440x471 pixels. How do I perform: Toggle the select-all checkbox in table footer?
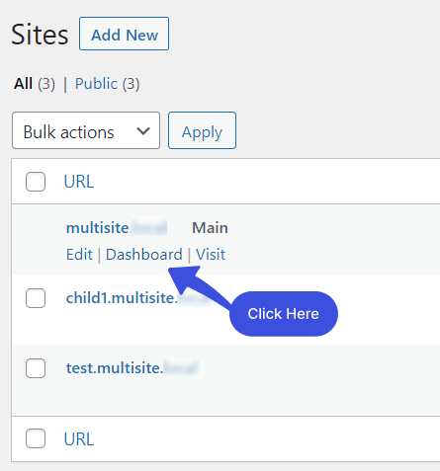[x=36, y=438]
